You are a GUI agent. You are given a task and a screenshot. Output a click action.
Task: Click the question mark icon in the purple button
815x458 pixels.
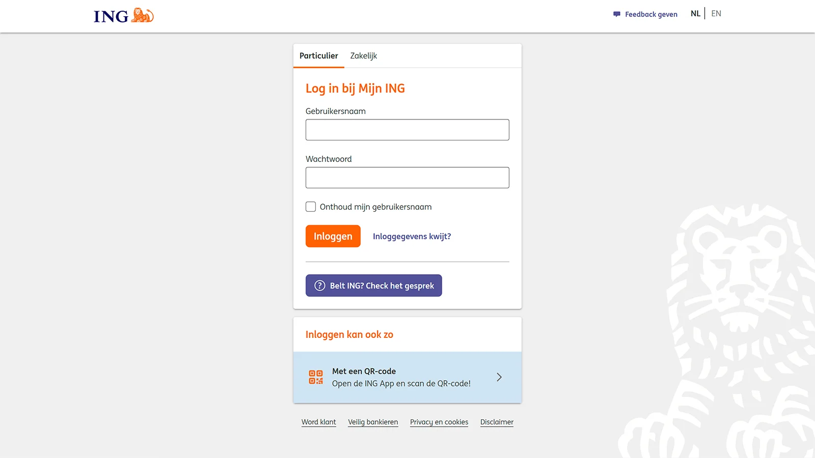(x=319, y=285)
